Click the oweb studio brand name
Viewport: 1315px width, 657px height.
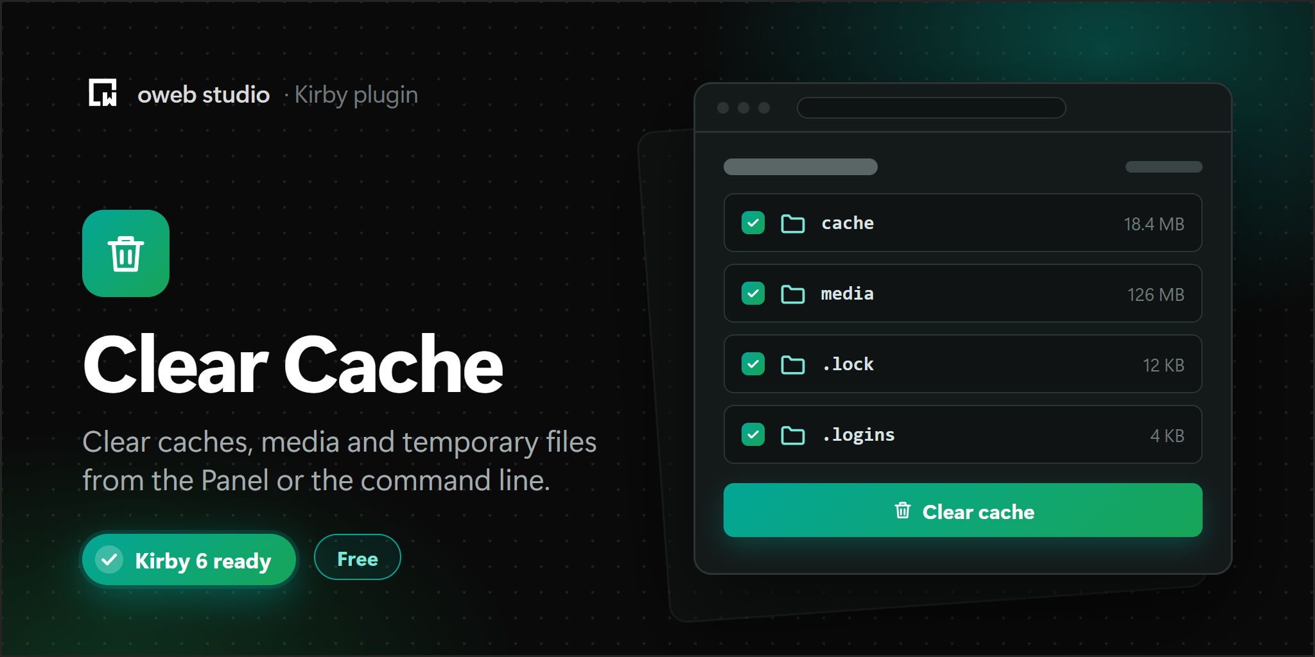[x=204, y=95]
